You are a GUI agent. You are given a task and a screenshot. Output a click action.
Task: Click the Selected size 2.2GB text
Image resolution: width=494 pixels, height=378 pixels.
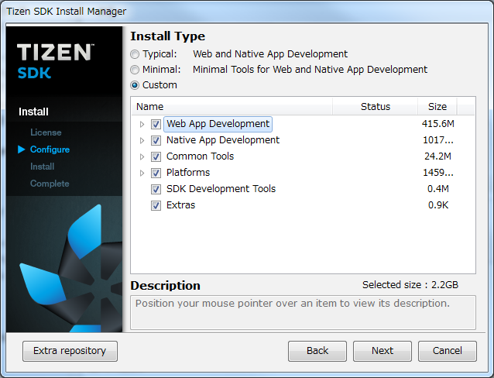(410, 285)
